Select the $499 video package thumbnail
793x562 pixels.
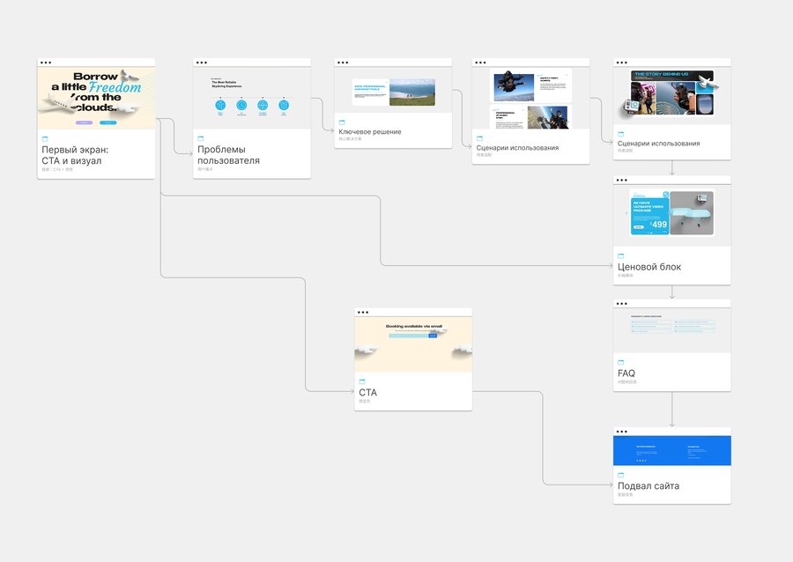671,215
